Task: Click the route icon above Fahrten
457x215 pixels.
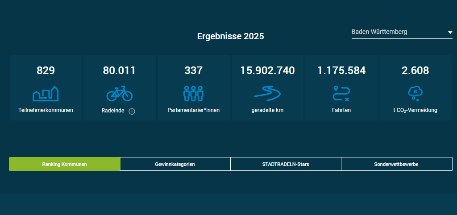Action: pyautogui.click(x=341, y=93)
